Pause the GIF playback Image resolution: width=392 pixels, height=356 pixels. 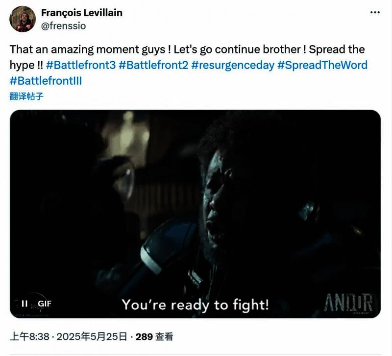[x=24, y=304]
